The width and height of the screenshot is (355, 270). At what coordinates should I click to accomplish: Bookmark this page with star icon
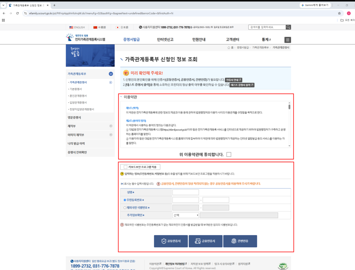(339, 13)
